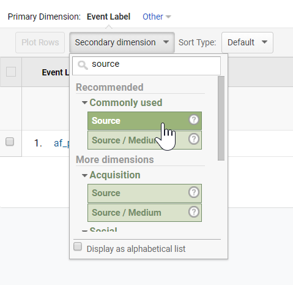Image resolution: width=293 pixels, height=285 pixels.
Task: Click the arrow next to Other
Action: pos(168,17)
